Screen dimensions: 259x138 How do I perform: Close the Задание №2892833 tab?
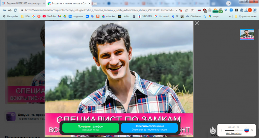(x=44, y=3)
